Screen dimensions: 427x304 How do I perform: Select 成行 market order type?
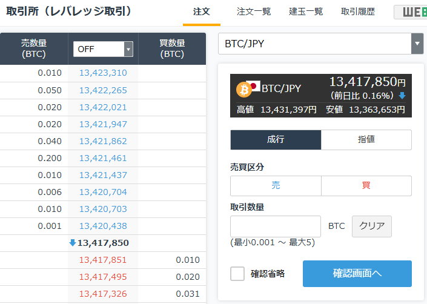276,140
